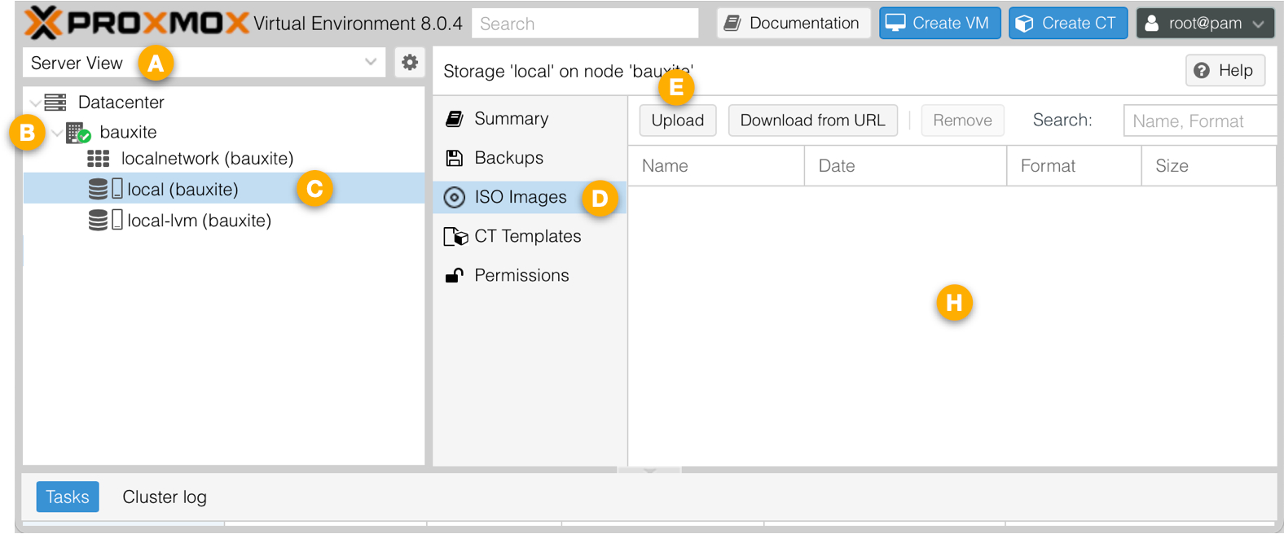Image resolution: width=1284 pixels, height=534 pixels.
Task: Click Download from URL button
Action: pyautogui.click(x=812, y=120)
